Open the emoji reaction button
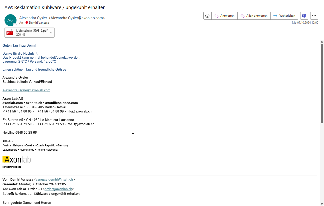The height and width of the screenshot is (206, 324). pos(207,16)
